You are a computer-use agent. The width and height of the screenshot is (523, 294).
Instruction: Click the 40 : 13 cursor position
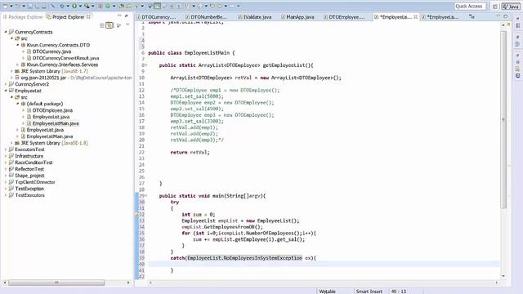(399, 292)
